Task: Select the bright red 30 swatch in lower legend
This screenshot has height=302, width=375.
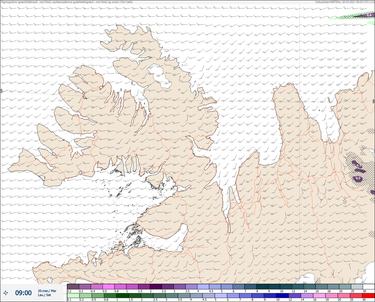Action: [x=368, y=295]
